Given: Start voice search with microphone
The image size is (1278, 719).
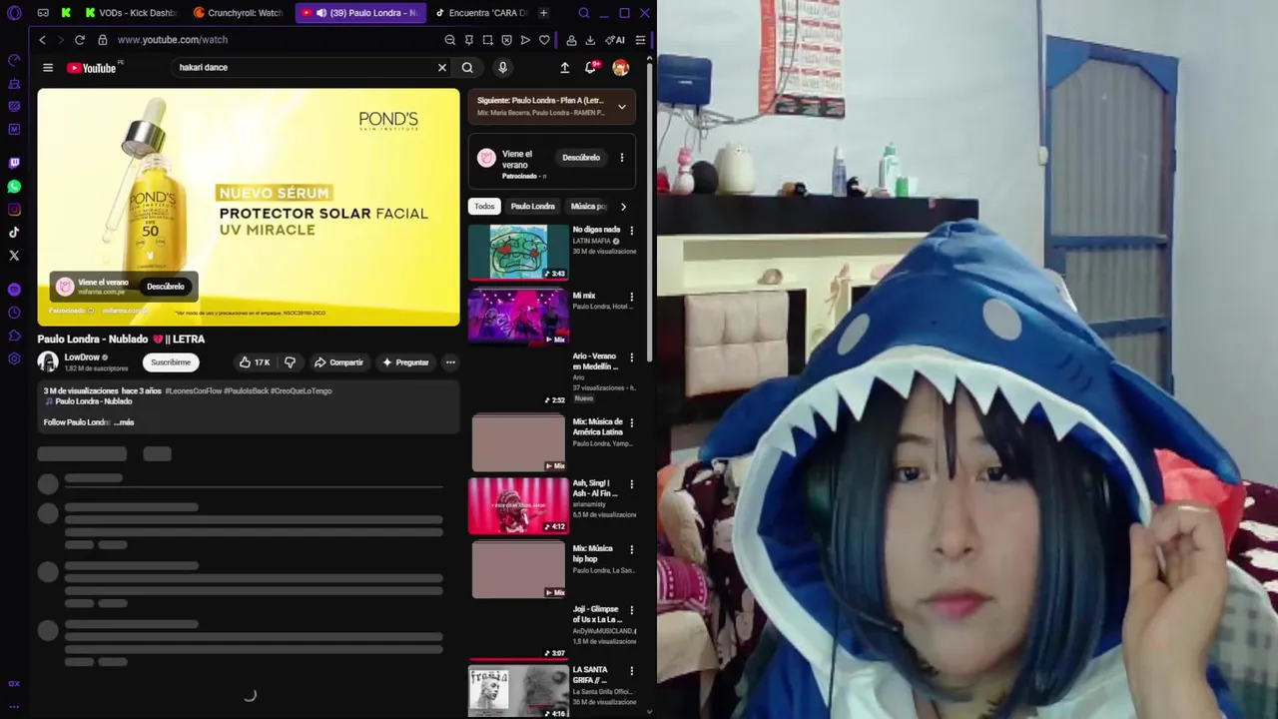Looking at the screenshot, I should coord(502,68).
